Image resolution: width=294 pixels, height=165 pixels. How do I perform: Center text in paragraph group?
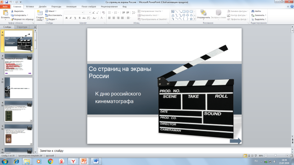click(114, 18)
